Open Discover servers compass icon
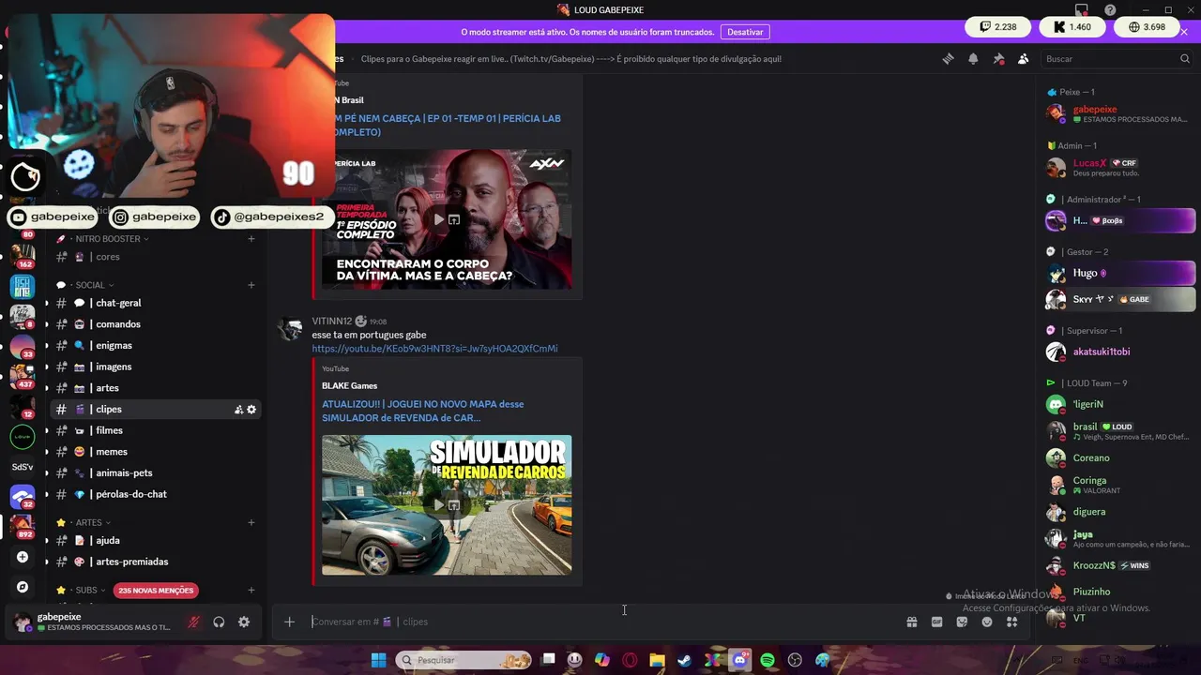This screenshot has width=1201, height=675. 23,587
